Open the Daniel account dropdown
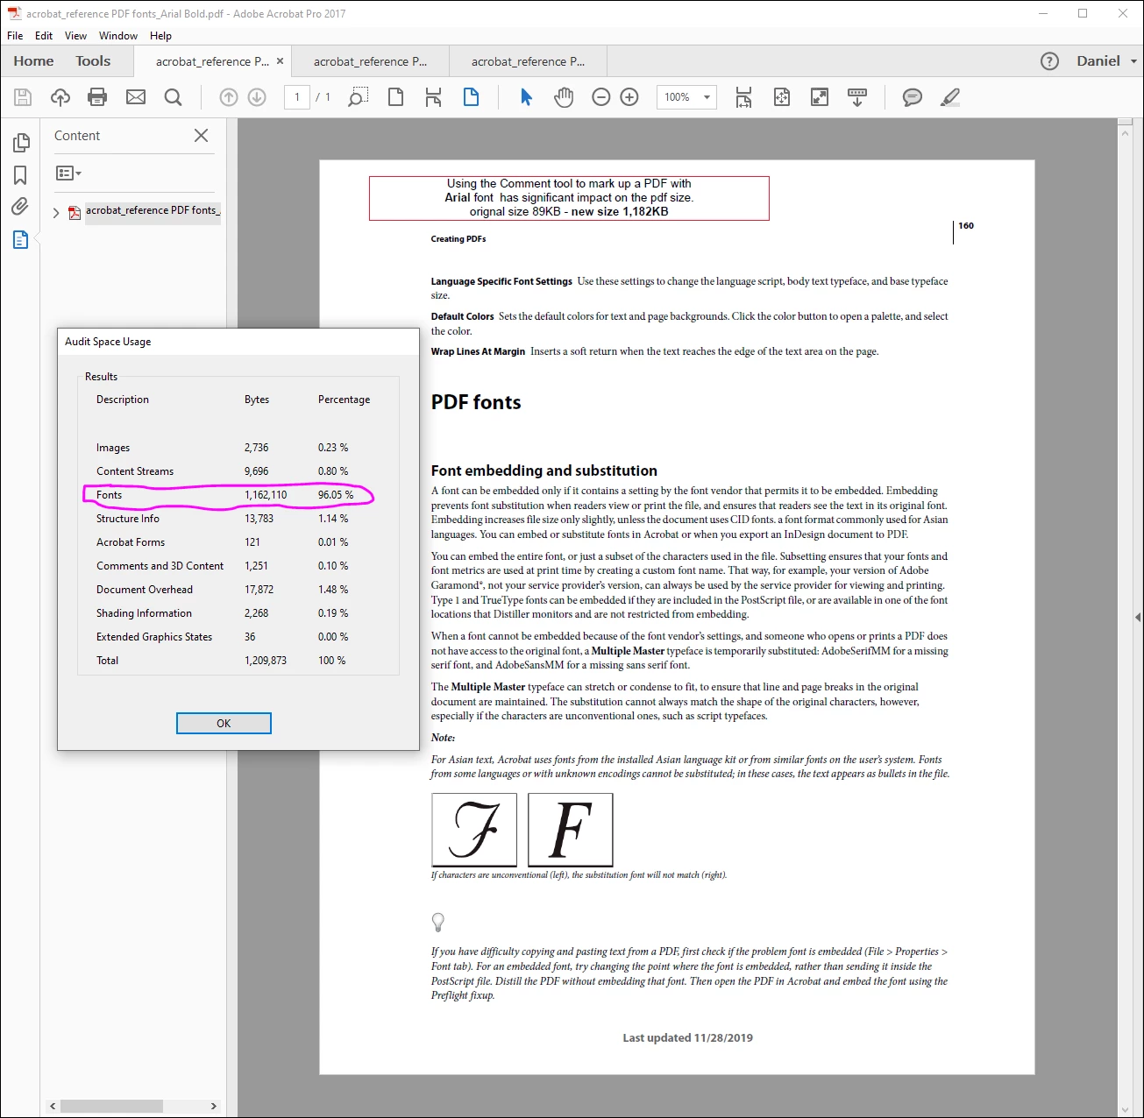 pyautogui.click(x=1106, y=61)
